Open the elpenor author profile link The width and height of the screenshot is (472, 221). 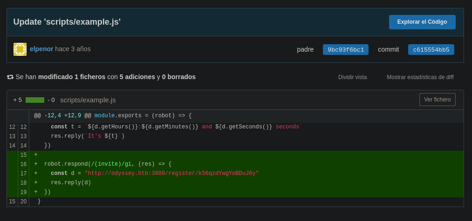coord(41,49)
